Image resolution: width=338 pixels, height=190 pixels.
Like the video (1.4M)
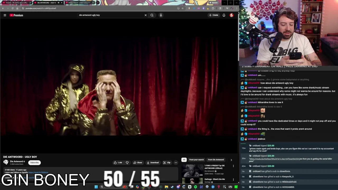[118, 163]
